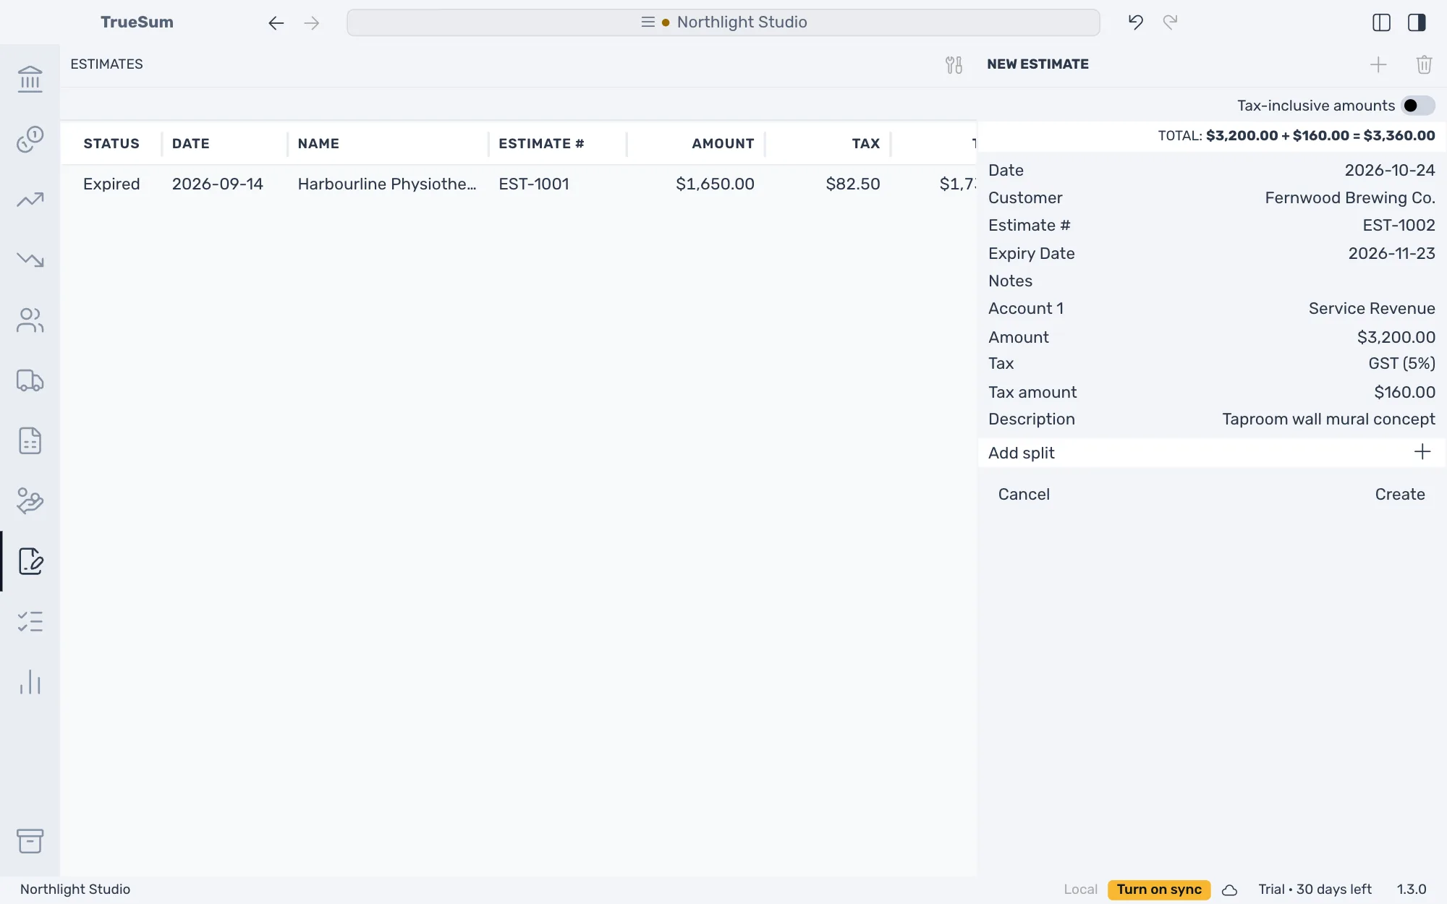Delete the estimate with trash icon
Viewport: 1447px width, 904px height.
[1424, 64]
